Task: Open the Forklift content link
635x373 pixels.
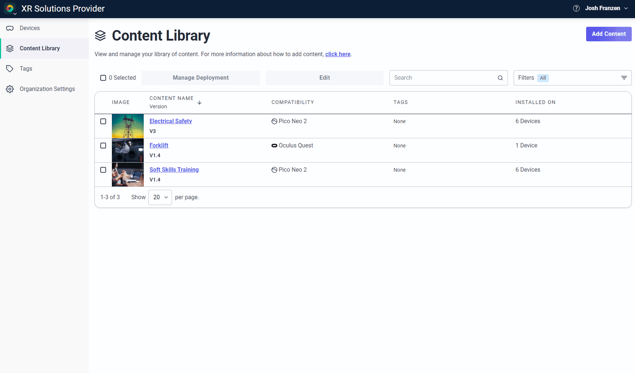Action: tap(159, 146)
